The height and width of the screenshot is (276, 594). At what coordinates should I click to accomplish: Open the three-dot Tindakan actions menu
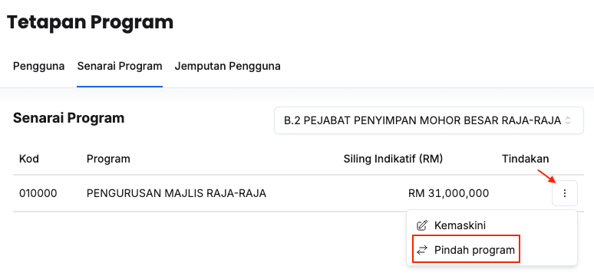pyautogui.click(x=564, y=193)
